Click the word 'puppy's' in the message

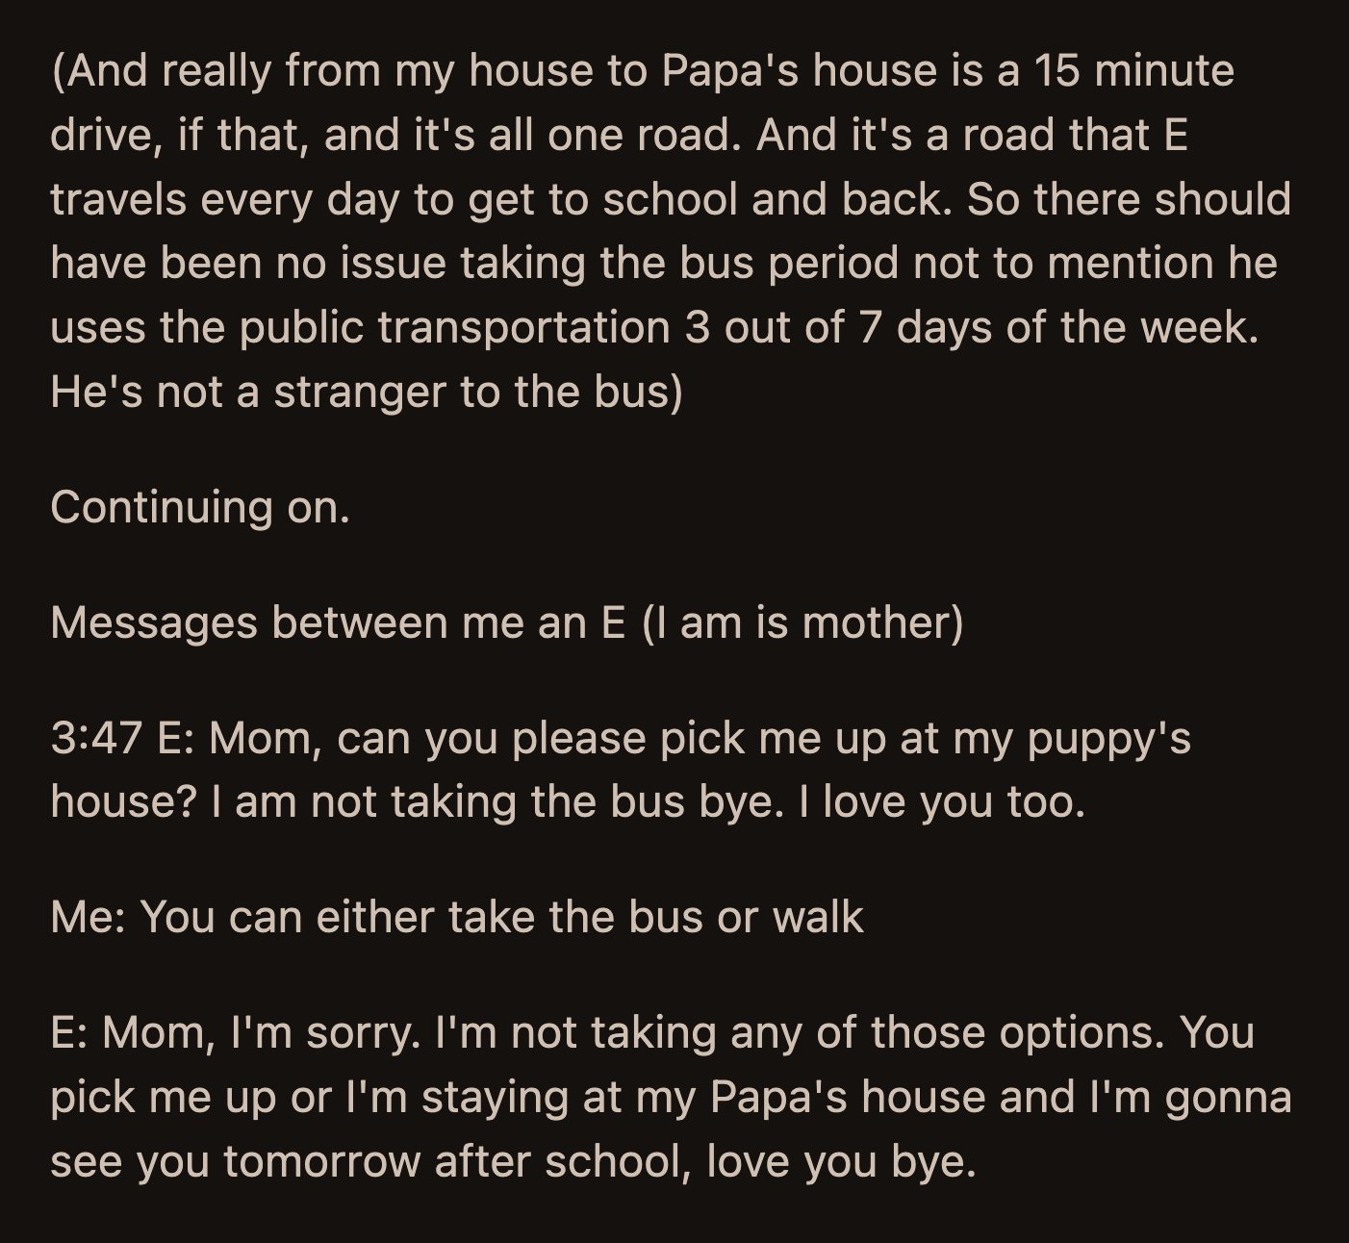click(x=1108, y=739)
